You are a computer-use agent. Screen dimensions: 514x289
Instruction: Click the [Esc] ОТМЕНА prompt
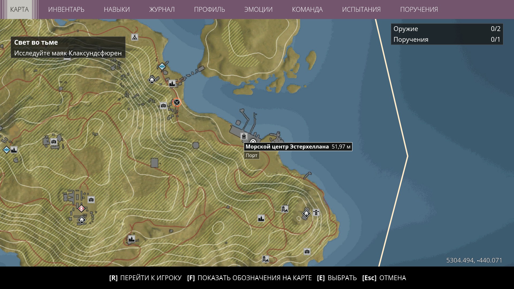[384, 278]
